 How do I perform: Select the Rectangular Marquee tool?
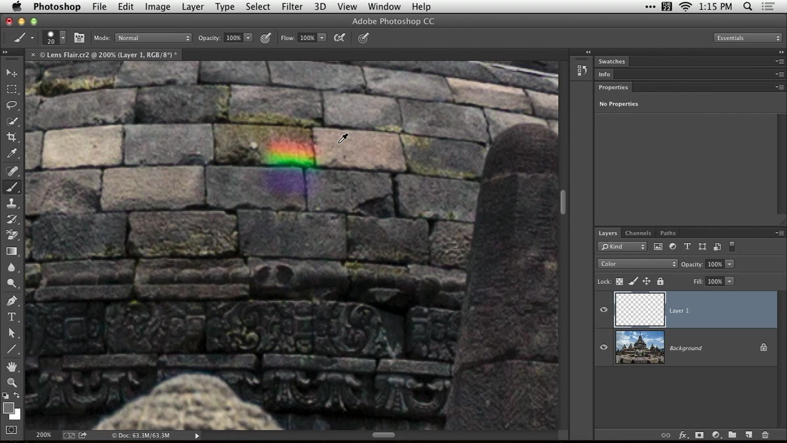[12, 89]
